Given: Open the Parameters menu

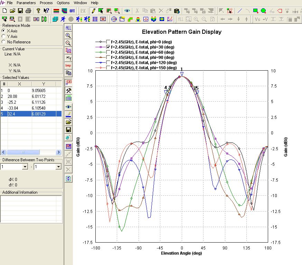Looking at the screenshot, I should [x=26, y=3].
